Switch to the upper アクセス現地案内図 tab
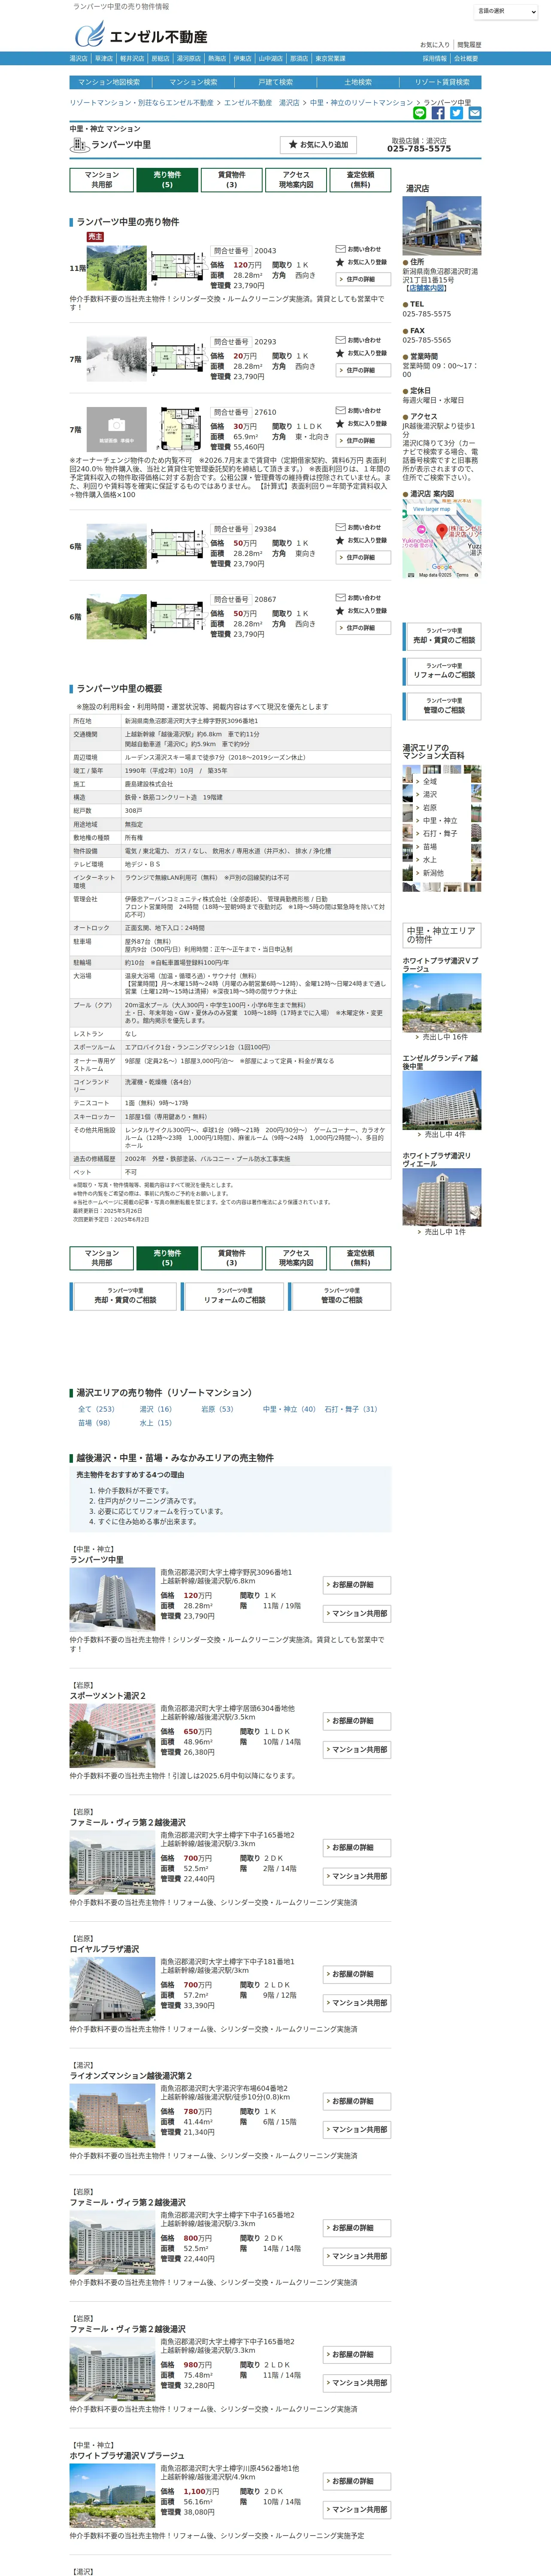The height and width of the screenshot is (2576, 551). [296, 180]
